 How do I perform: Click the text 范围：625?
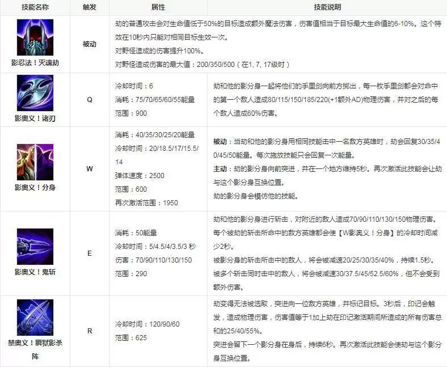click(131, 338)
